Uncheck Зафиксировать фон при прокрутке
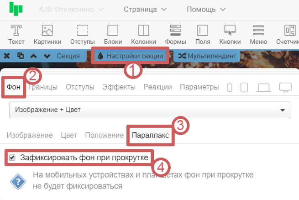Viewport: 299px width, 200px height. pyautogui.click(x=12, y=158)
